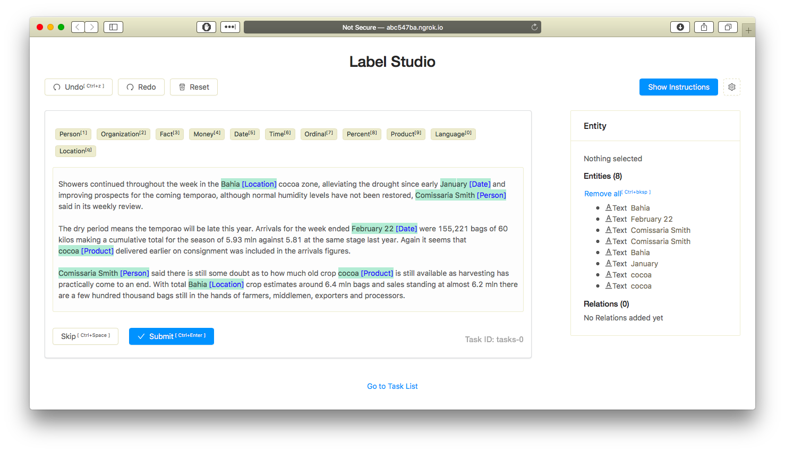
Task: Click the Skip button
Action: coord(86,336)
